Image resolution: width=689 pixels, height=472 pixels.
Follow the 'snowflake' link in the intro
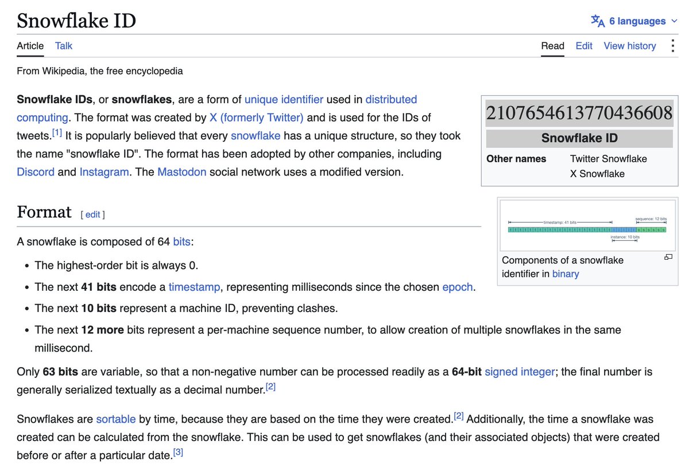point(256,136)
